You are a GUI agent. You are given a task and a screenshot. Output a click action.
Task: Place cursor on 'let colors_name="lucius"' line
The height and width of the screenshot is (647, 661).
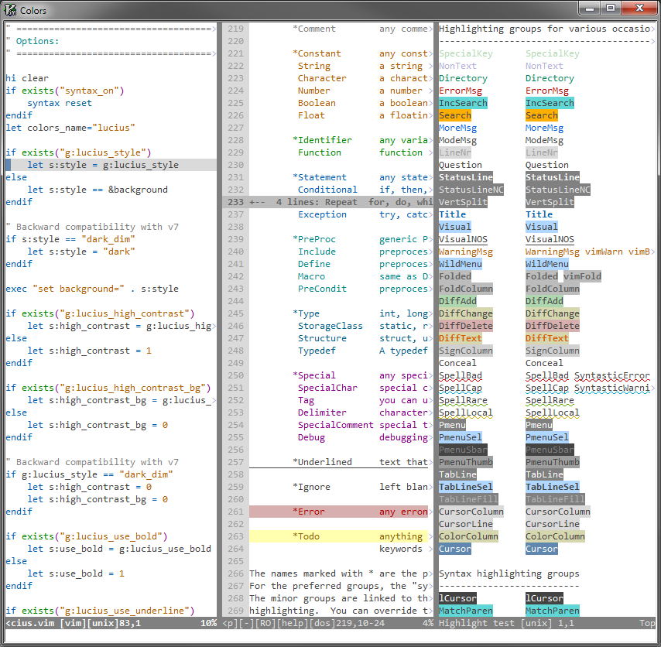(x=70, y=128)
